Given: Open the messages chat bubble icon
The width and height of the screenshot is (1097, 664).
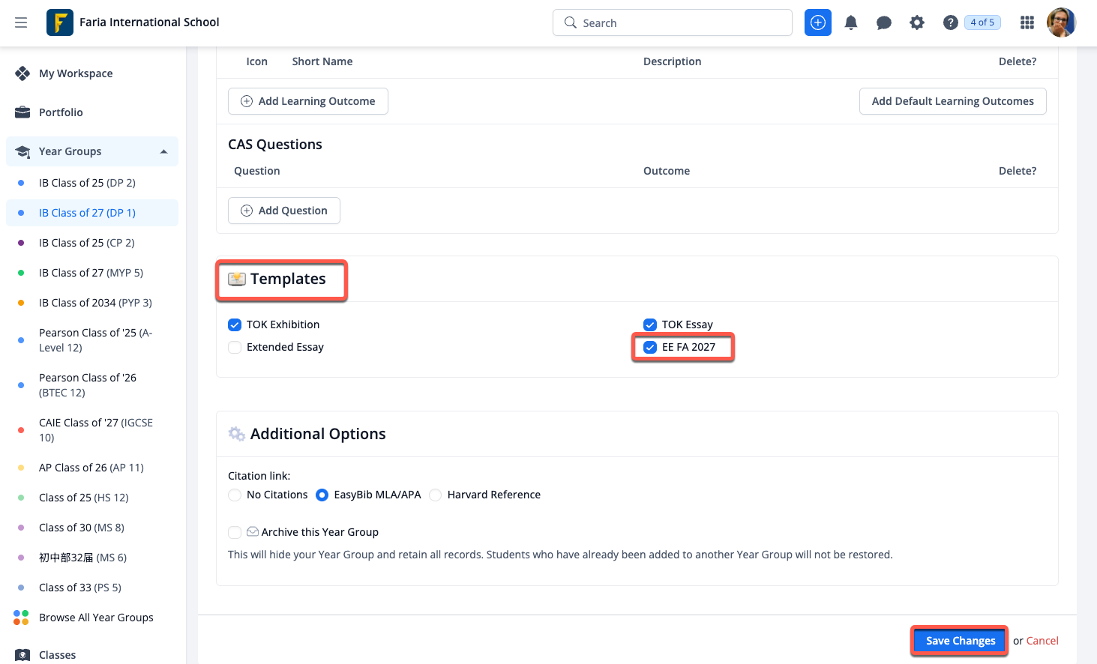Looking at the screenshot, I should tap(883, 22).
